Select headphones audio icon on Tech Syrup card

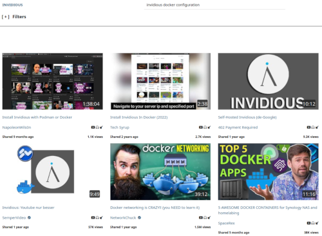point(205,127)
